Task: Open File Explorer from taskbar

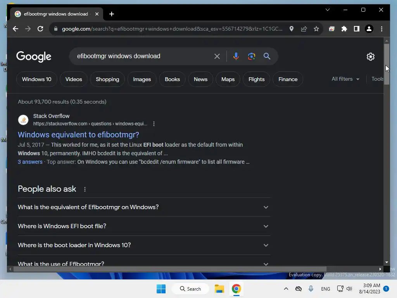Action: click(219, 289)
